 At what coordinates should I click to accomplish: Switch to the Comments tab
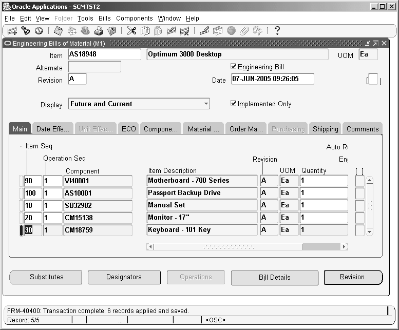pyautogui.click(x=363, y=129)
